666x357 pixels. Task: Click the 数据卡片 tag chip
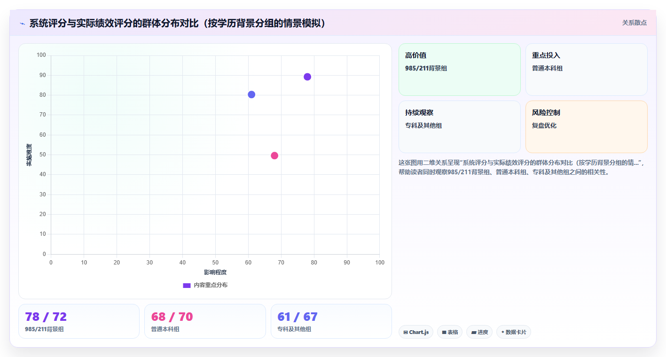(x=514, y=332)
